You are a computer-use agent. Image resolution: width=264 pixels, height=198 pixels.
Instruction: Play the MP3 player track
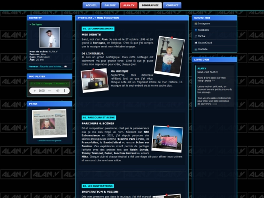(x=35, y=91)
